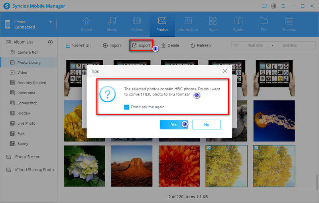Untick the Don't ask me again checkbox
Image resolution: width=319 pixels, height=203 pixels.
pos(127,107)
